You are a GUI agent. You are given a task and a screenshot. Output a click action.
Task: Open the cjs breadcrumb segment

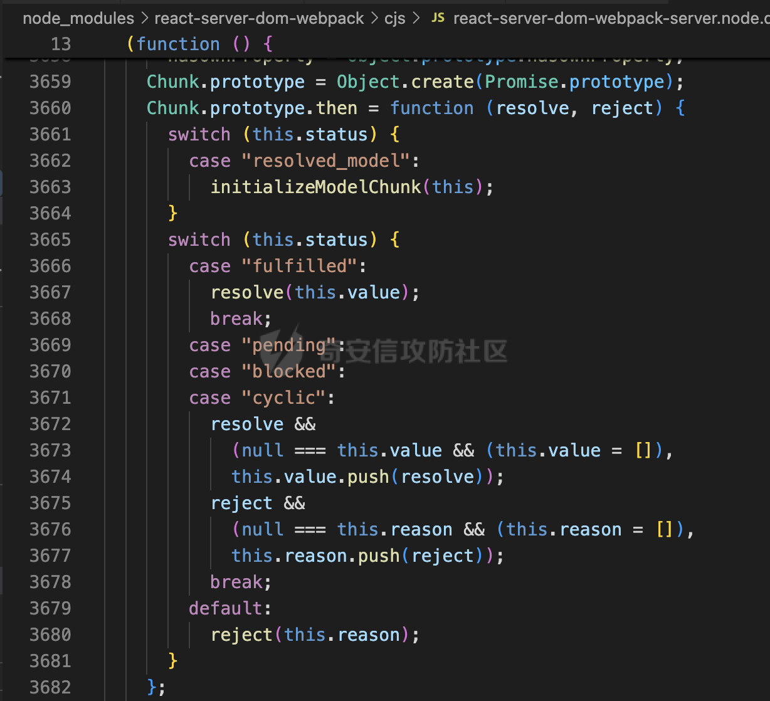pos(394,19)
